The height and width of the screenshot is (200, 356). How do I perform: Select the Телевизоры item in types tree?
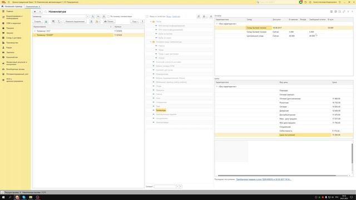[x=161, y=111]
